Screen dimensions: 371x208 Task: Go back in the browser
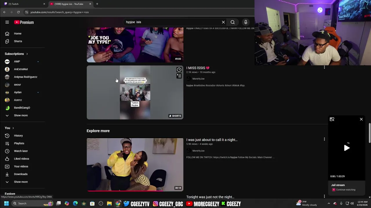(4, 12)
